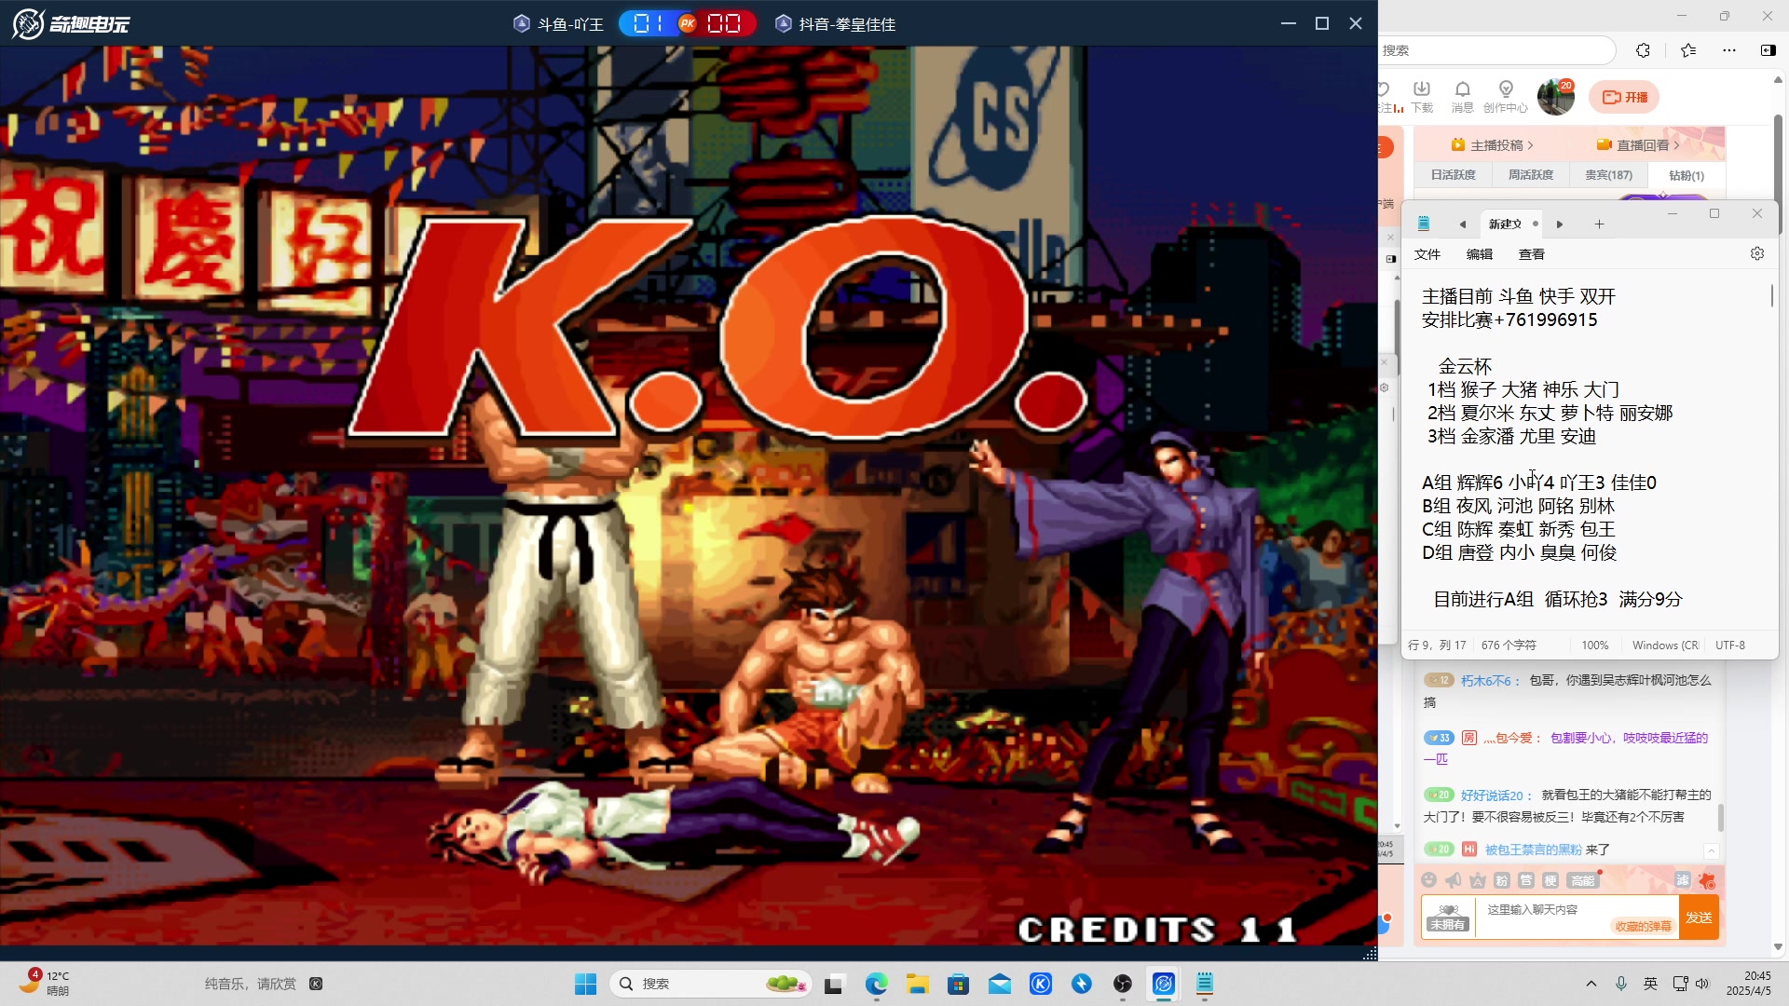Toggle the 高能 chat button
This screenshot has width=1789, height=1006.
pos(1582,880)
